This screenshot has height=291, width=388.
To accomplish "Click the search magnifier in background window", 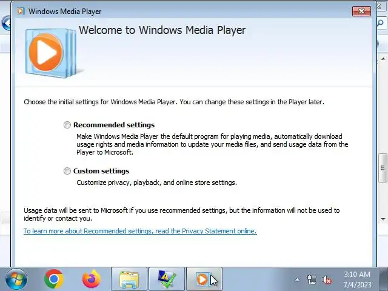I will click(381, 23).
